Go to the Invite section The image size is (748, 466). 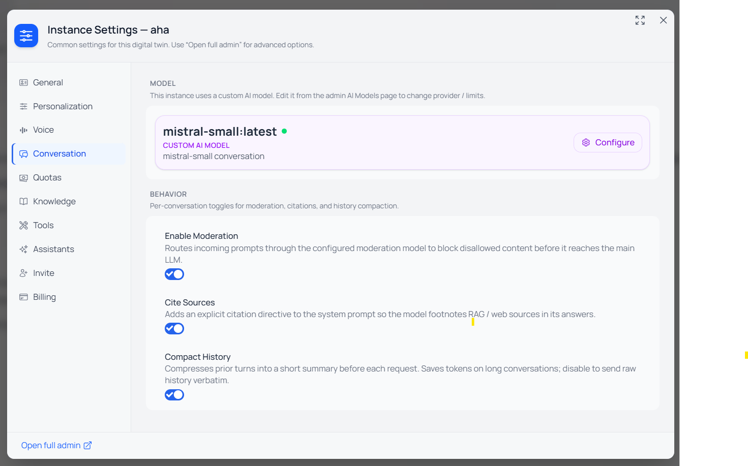point(69,273)
